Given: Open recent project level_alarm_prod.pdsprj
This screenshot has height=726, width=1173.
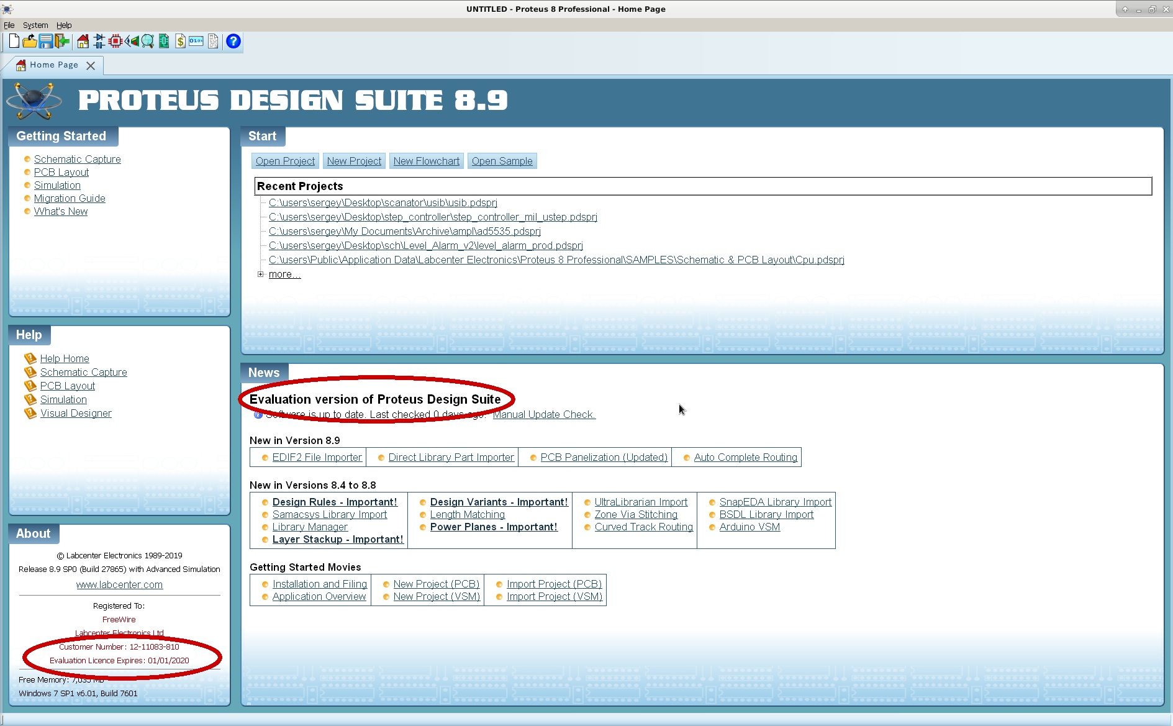Looking at the screenshot, I should coord(426,245).
